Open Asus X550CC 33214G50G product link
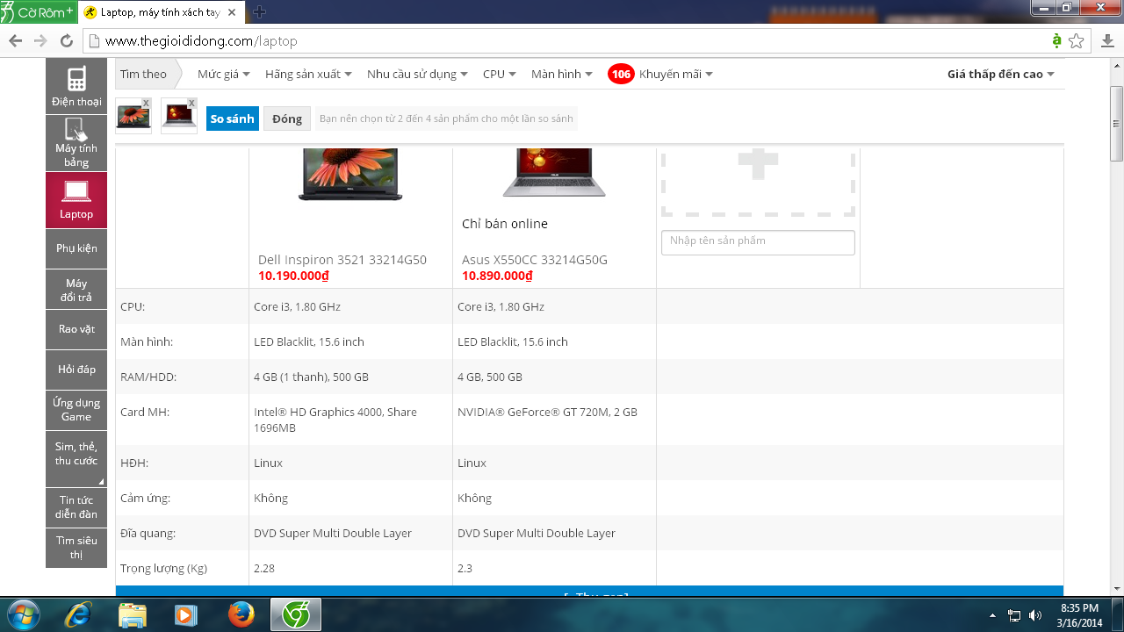 [535, 260]
